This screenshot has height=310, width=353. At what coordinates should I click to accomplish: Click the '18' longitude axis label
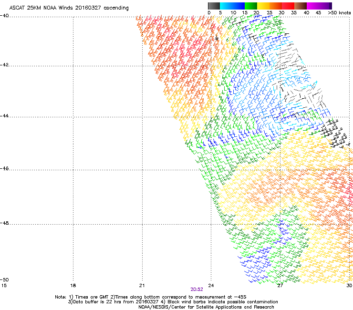click(x=73, y=286)
